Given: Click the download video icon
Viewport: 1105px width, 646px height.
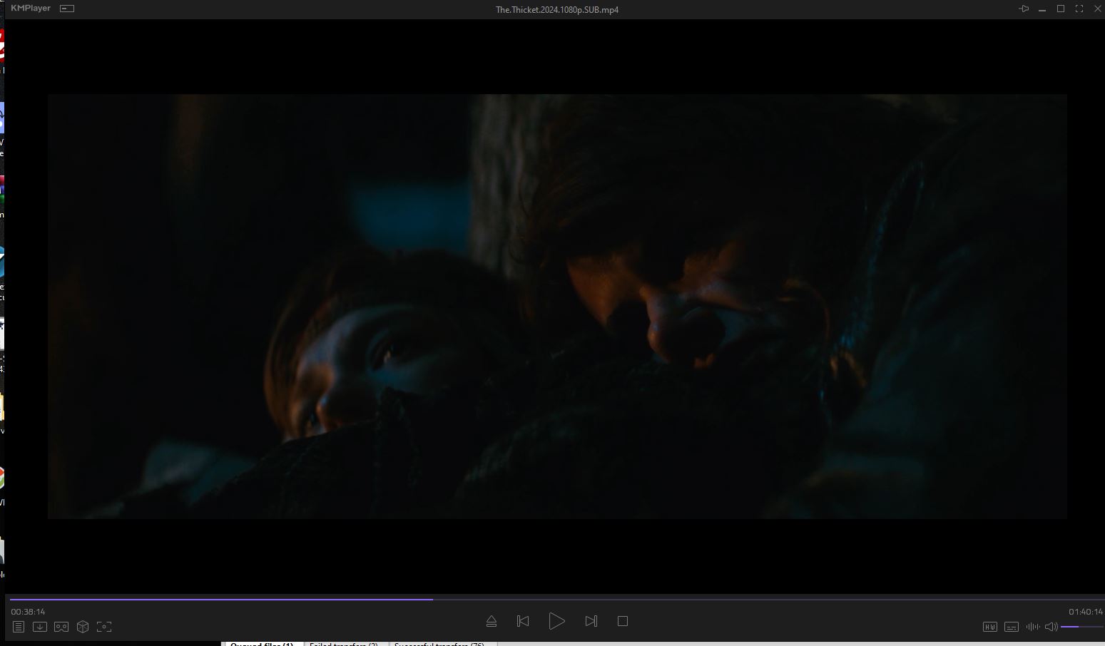Looking at the screenshot, I should [40, 627].
